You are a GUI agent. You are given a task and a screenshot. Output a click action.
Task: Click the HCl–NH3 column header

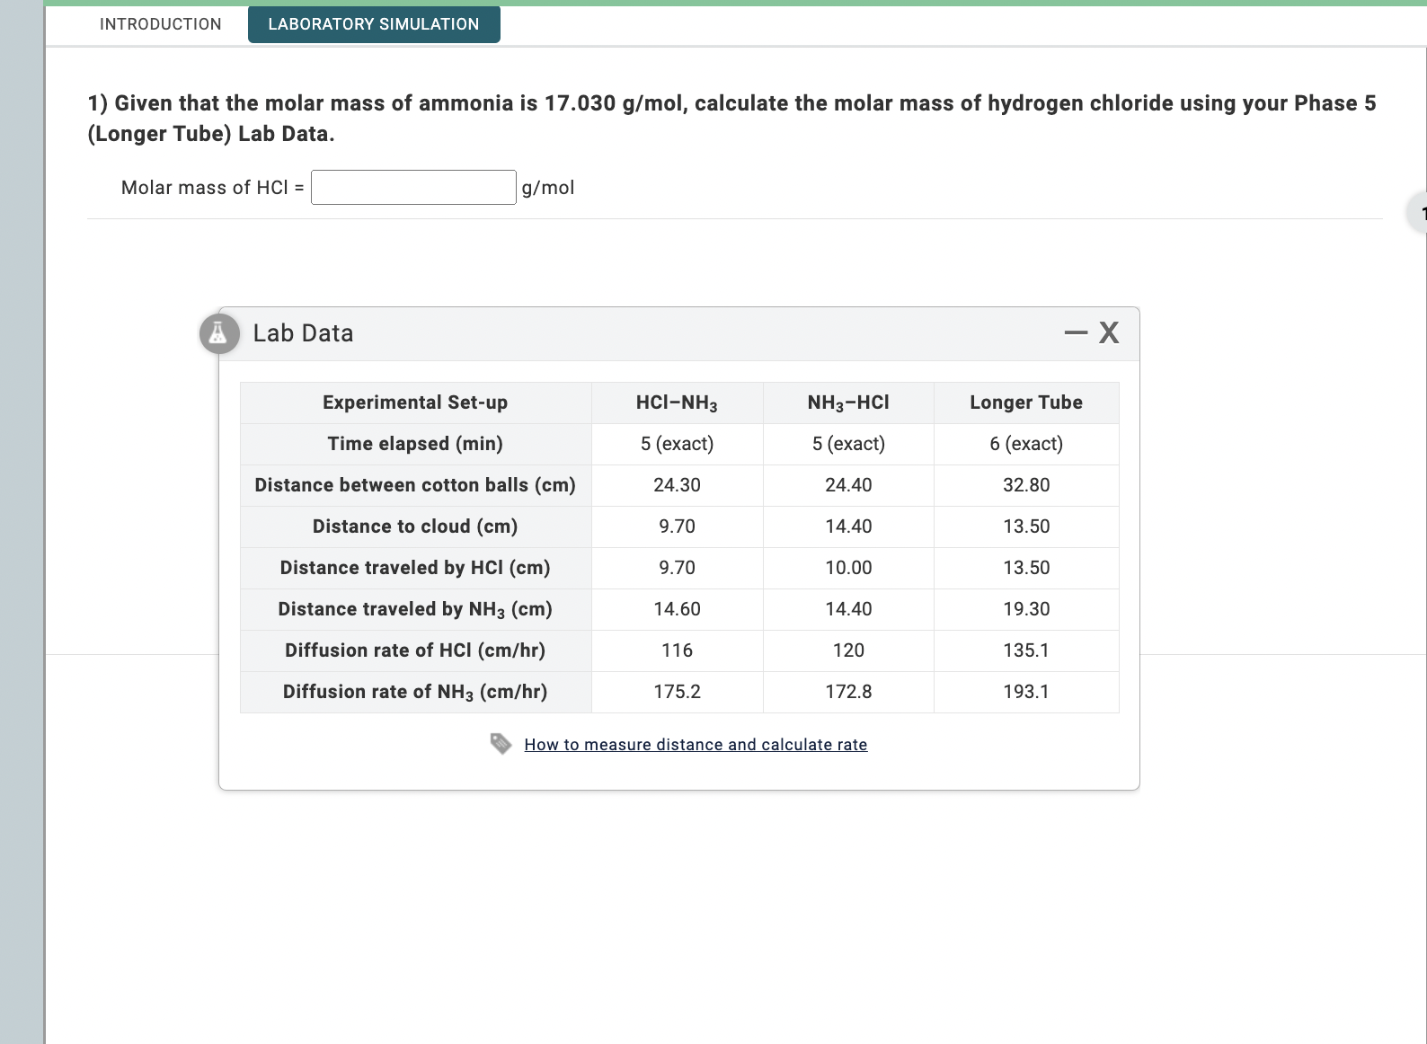click(677, 403)
